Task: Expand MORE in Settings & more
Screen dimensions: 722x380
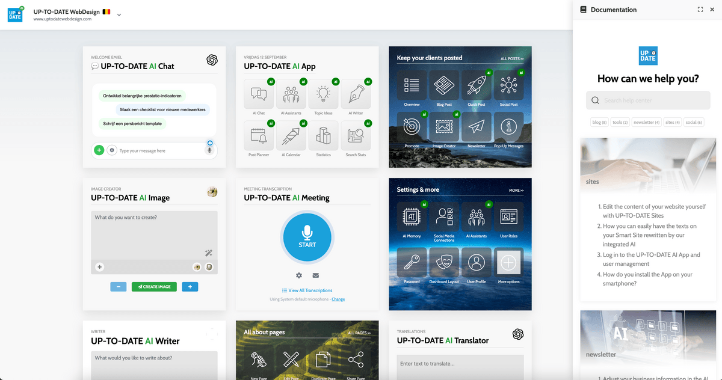Action: click(516, 191)
